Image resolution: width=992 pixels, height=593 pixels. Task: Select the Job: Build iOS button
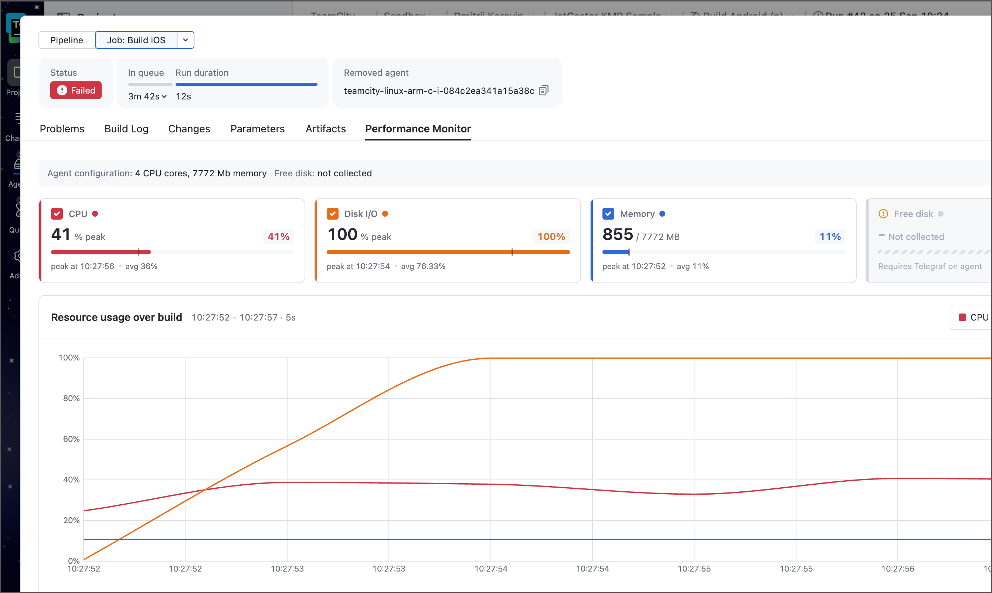pyautogui.click(x=136, y=40)
